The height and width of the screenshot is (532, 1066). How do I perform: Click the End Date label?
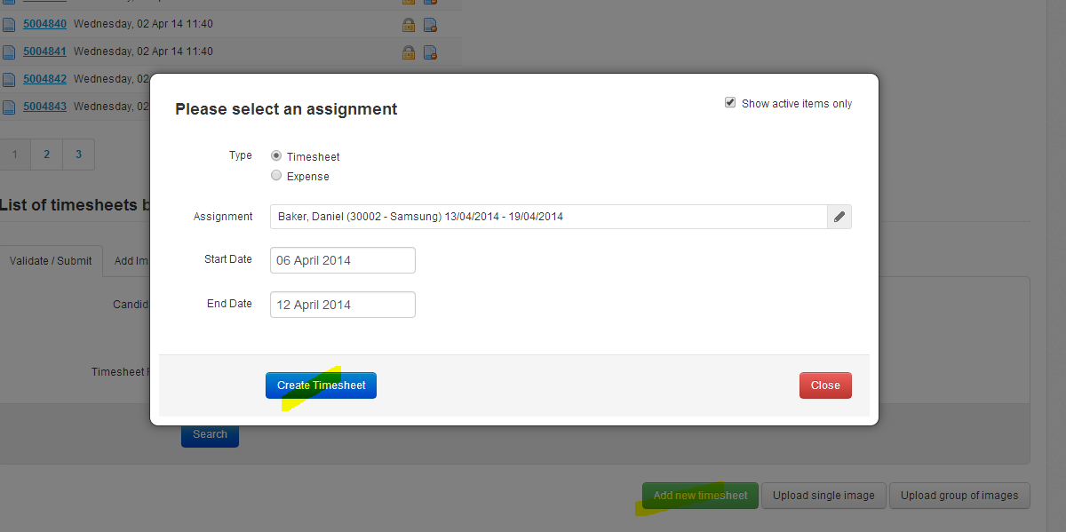point(230,304)
